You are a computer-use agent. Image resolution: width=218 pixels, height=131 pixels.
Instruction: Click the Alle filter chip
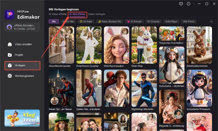pos(54,21)
